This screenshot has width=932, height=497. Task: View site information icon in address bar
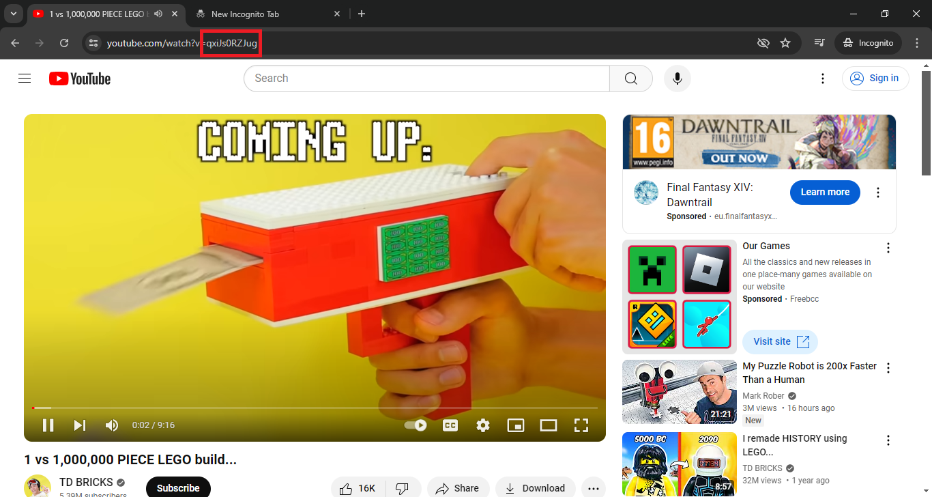(x=94, y=43)
